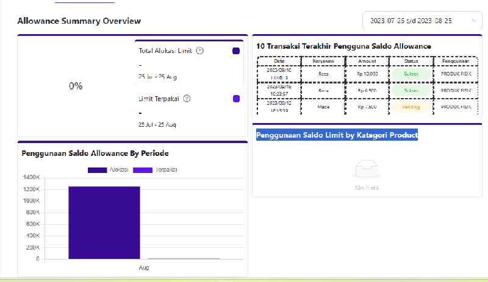Select the tall Alokasi bar for Aug
The image size is (488, 282).
click(x=104, y=222)
